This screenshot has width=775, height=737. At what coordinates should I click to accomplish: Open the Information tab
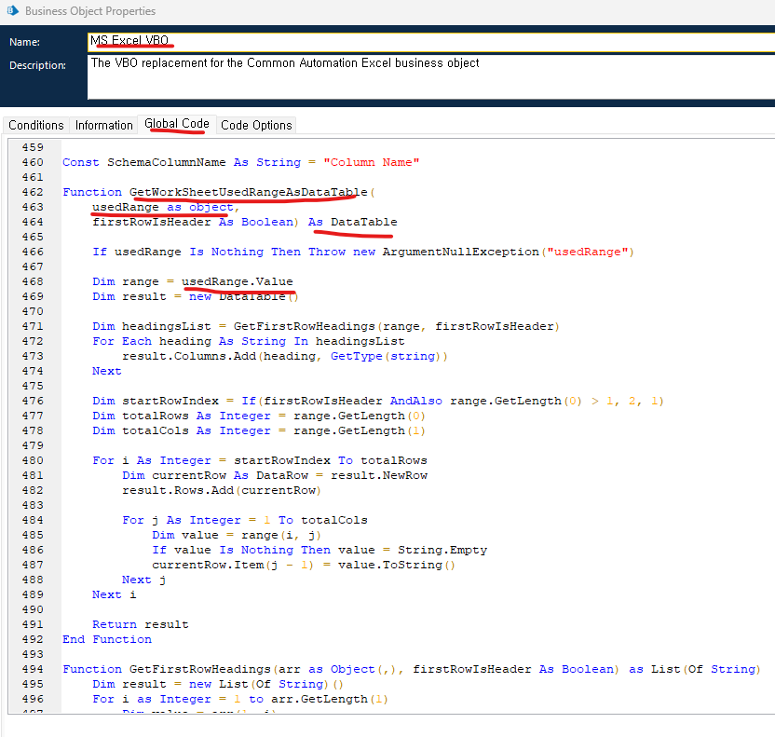(x=103, y=125)
